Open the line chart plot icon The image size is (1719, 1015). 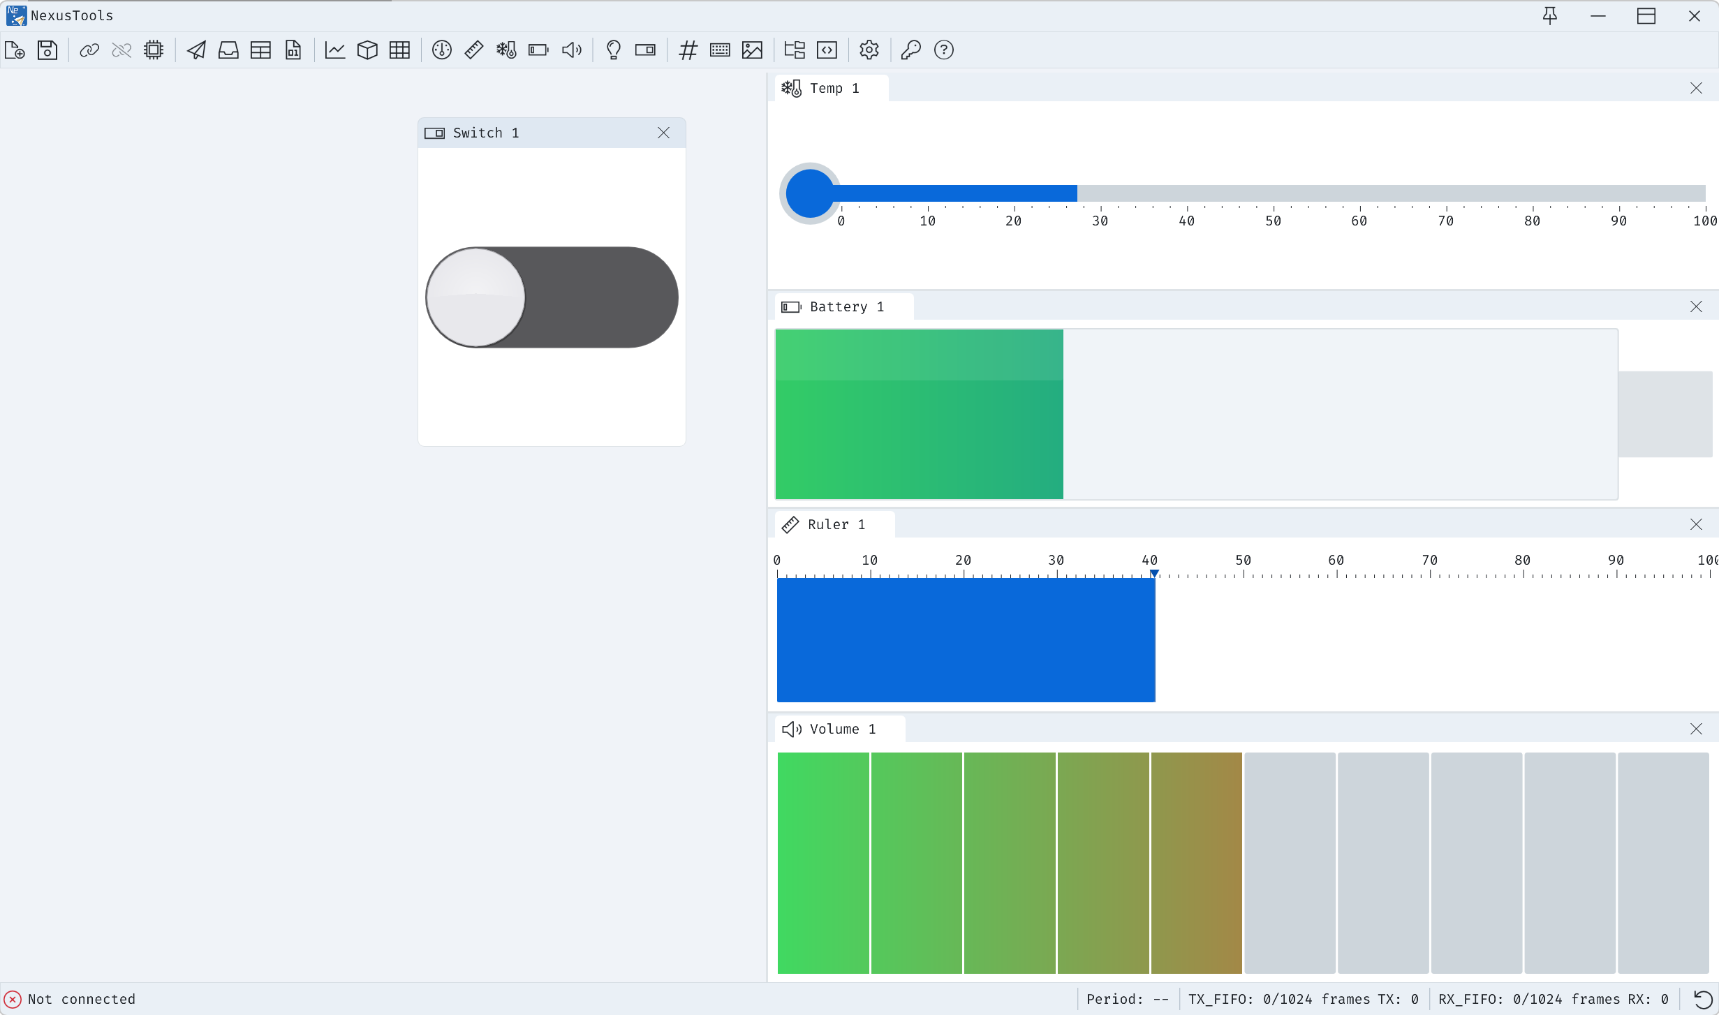point(335,50)
